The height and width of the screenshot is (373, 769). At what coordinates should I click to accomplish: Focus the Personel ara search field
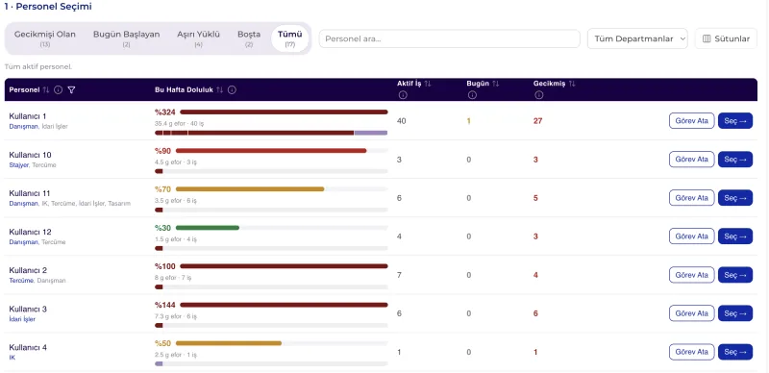coord(449,38)
